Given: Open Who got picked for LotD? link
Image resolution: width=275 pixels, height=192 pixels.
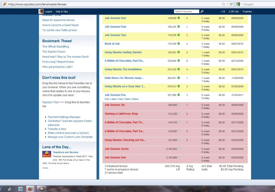Looking at the screenshot, I should (57, 67).
